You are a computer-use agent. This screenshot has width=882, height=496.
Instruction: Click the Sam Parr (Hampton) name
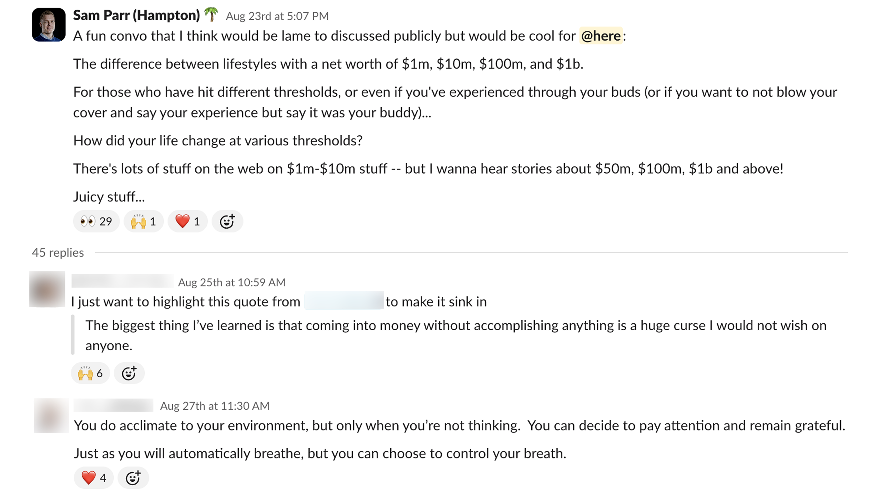pos(136,15)
